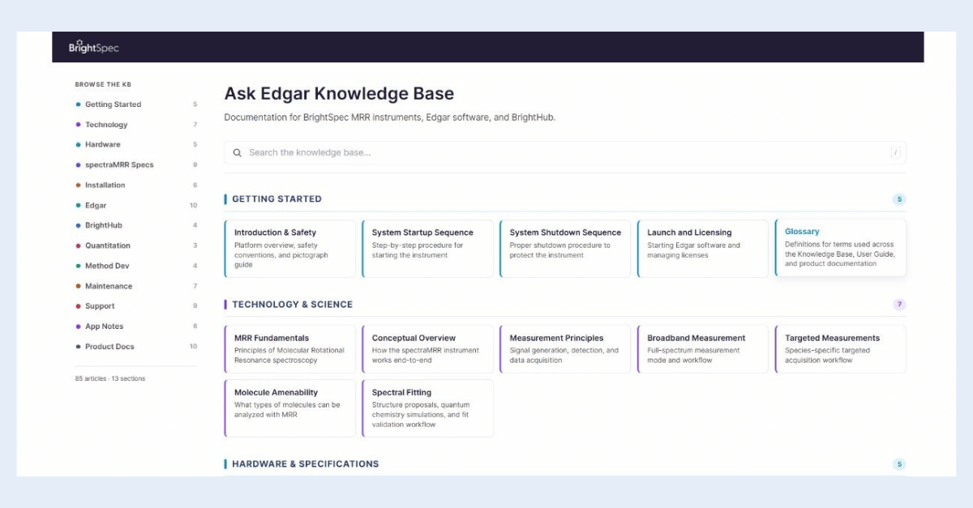Open Broadband Measurement article card
Viewport: 973px width, 508px height.
(x=703, y=349)
